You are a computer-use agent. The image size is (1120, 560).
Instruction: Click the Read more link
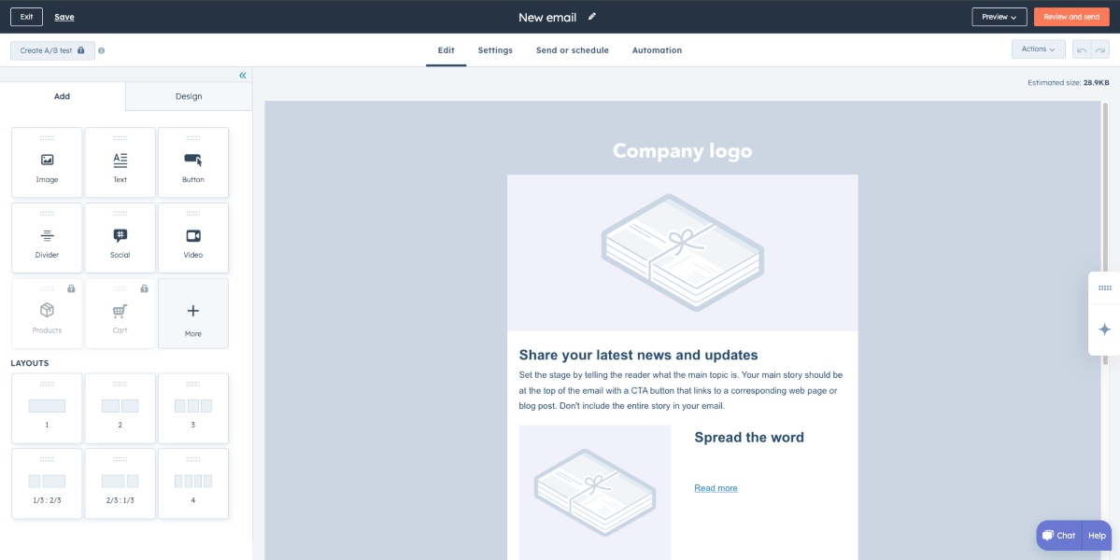tap(716, 488)
